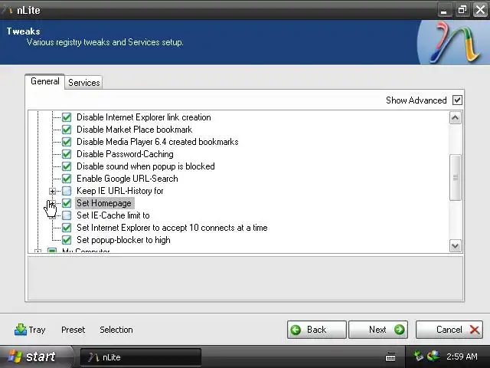Click the Tray download icon
This screenshot has width=490, height=368.
[x=21, y=330]
